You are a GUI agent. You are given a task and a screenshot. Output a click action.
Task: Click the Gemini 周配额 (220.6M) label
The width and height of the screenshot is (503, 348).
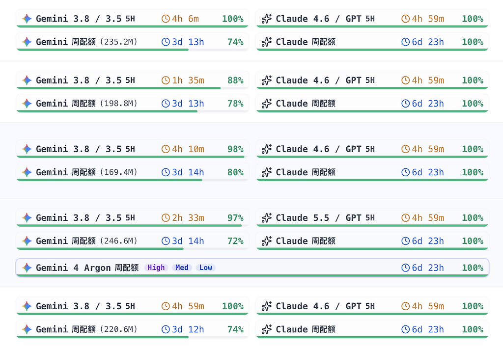(86, 329)
